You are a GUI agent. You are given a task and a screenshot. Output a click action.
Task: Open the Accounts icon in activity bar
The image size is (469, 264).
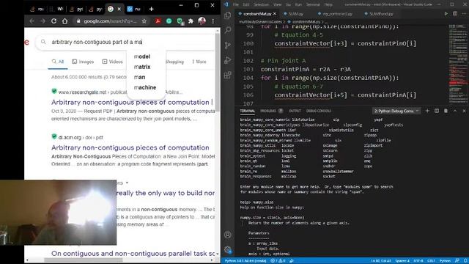tap(228, 235)
